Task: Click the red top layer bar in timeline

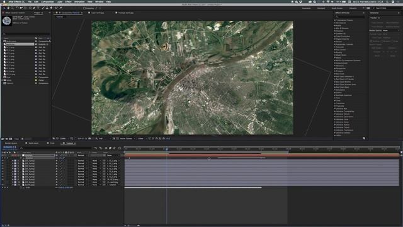Action: 262,155
